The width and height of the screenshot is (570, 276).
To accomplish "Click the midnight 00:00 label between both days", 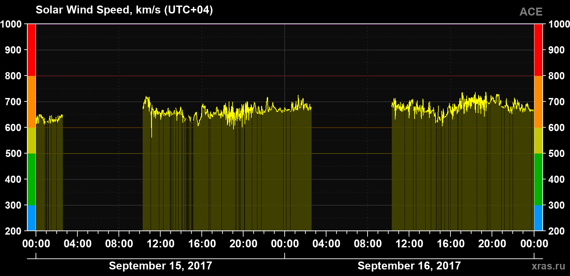I will pyautogui.click(x=285, y=244).
